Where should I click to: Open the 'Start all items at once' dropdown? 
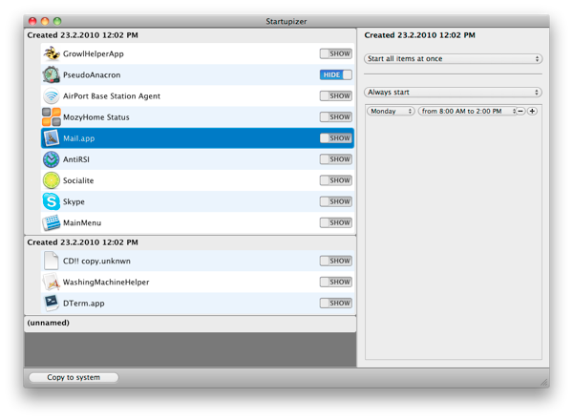[x=453, y=59]
